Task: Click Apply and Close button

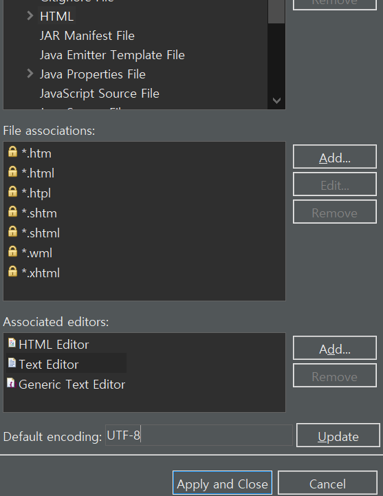Action: (x=222, y=483)
